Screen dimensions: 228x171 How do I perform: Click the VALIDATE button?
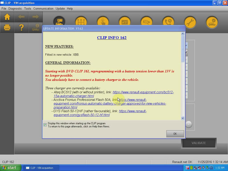199,143
